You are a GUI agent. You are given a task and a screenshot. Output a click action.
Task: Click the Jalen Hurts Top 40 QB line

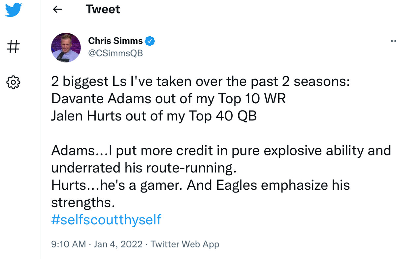[154, 116]
